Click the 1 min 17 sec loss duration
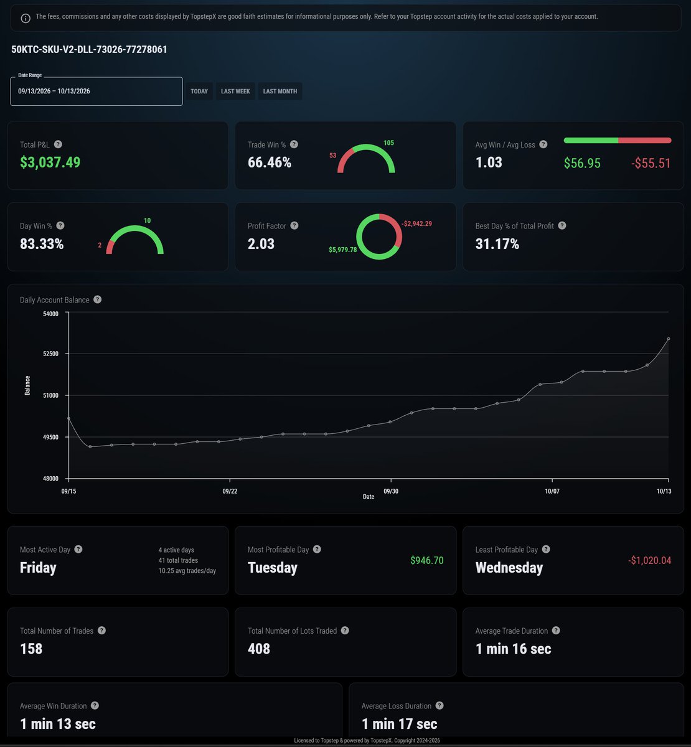This screenshot has width=691, height=747. [400, 724]
